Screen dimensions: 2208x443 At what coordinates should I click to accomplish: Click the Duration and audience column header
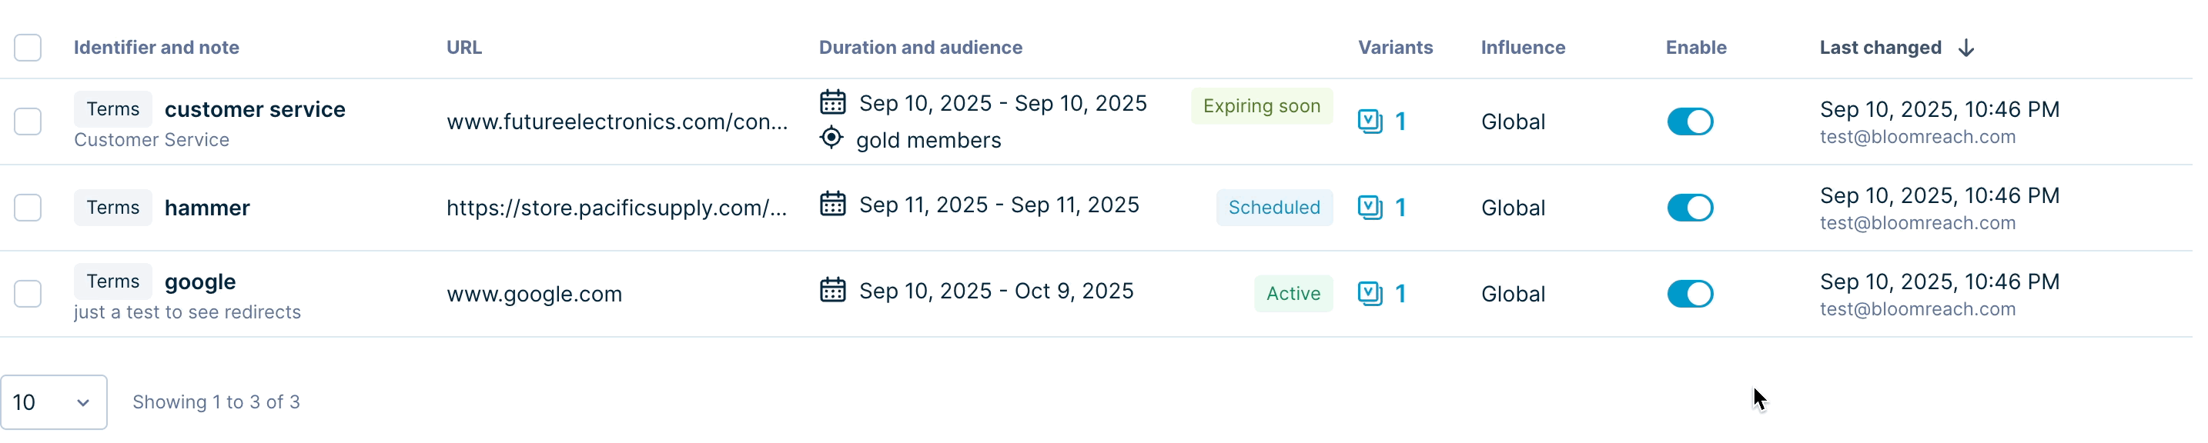pos(920,48)
